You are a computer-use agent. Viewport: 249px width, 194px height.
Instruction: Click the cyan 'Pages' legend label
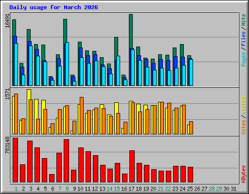click(244, 59)
